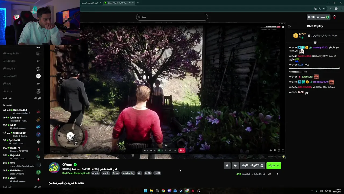Viewport: 344px width, 194px height.
Task: Bookmark this page with the star icon
Action: point(324,9)
